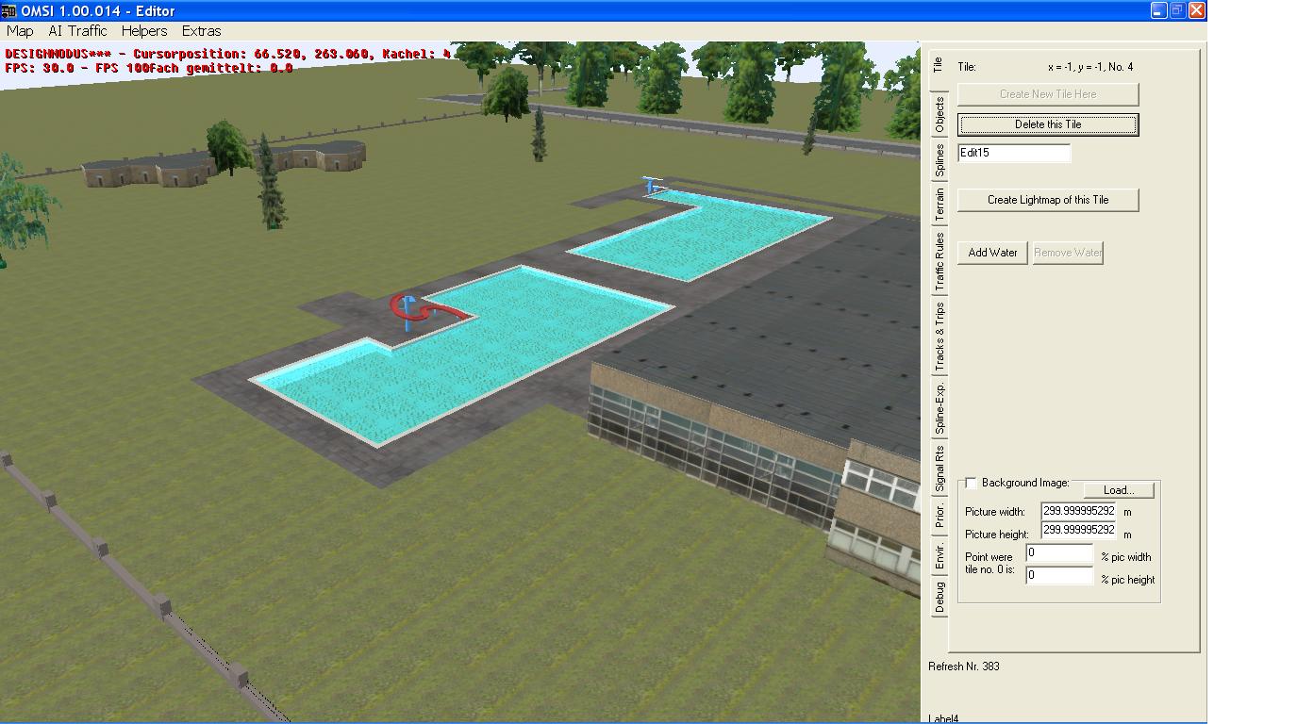Open the Map menu
This screenshot has height=724, width=1297.
pyautogui.click(x=20, y=31)
